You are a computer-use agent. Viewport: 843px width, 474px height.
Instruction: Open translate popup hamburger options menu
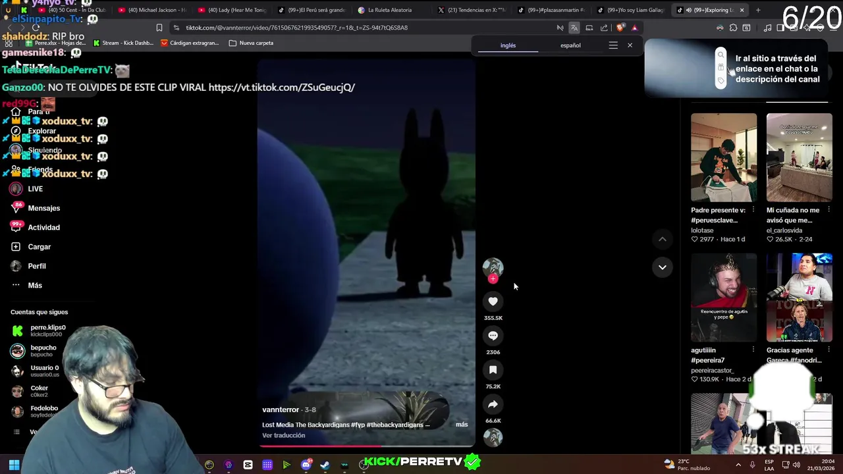[613, 45]
